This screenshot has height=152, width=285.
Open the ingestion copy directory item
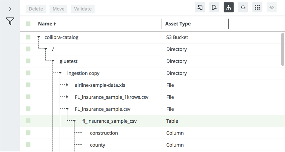(x=83, y=73)
